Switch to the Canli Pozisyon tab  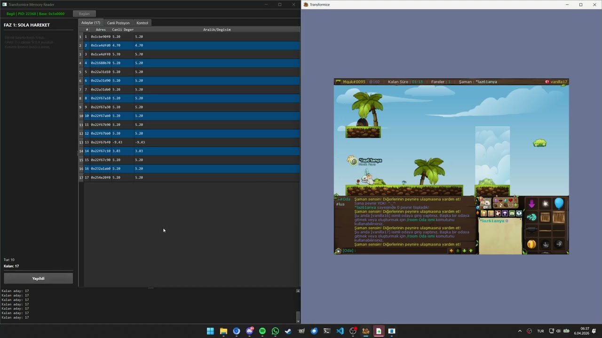click(x=118, y=23)
